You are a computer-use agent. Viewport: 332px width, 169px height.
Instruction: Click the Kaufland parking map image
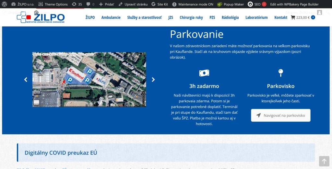point(89,80)
